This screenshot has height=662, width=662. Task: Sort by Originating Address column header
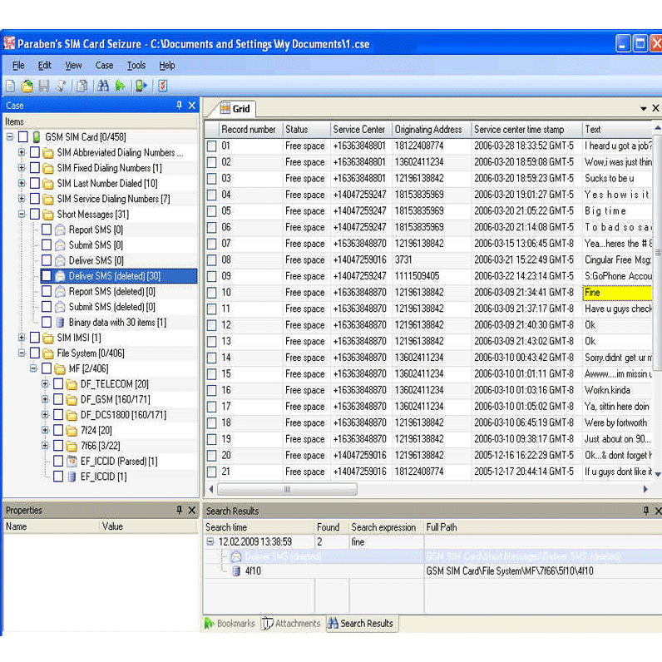click(428, 129)
